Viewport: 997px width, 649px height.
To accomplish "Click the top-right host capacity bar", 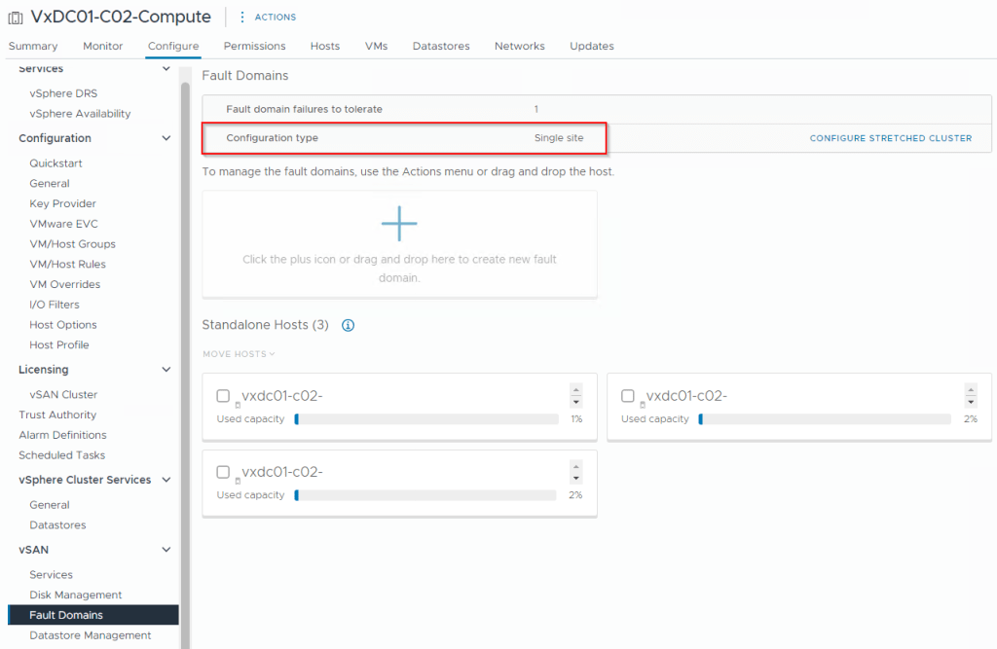I will [x=825, y=419].
